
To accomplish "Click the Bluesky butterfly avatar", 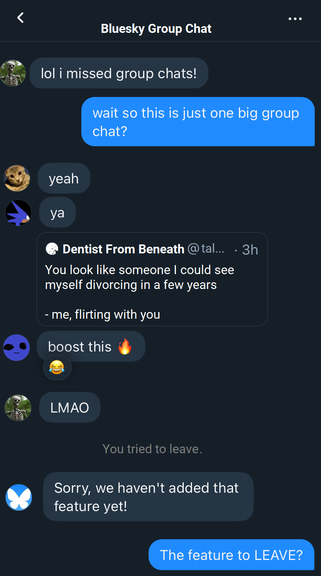I will (x=18, y=497).
